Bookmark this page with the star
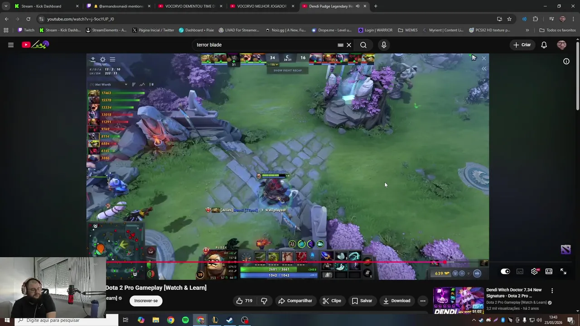 coord(509,19)
